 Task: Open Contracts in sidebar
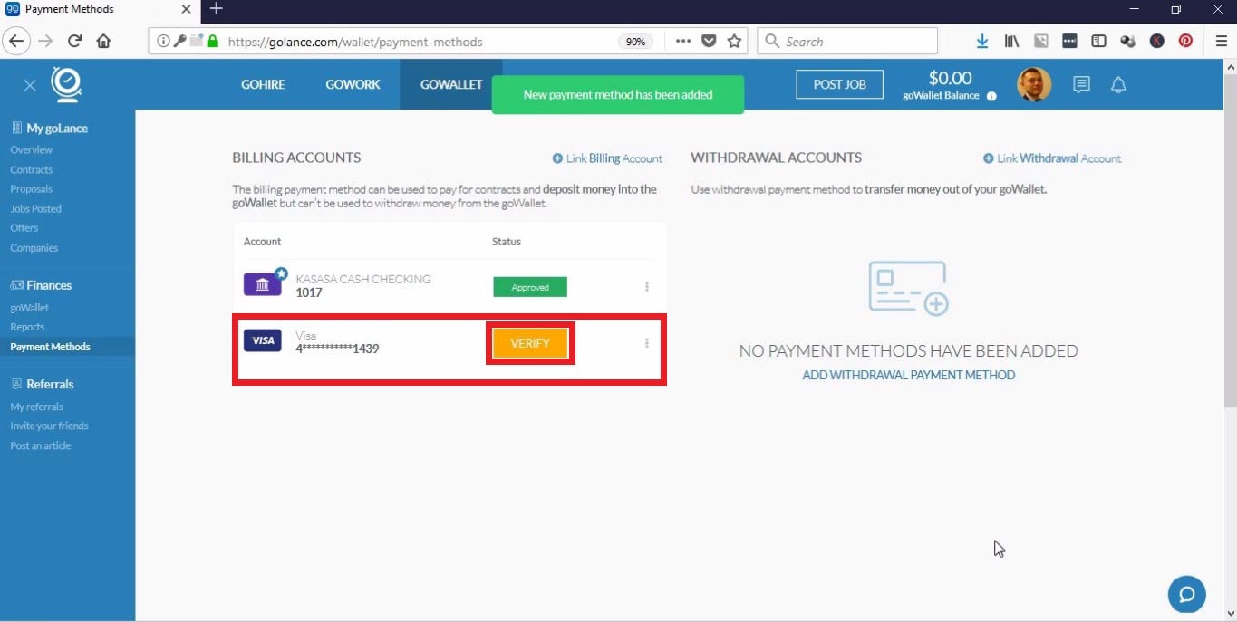point(32,169)
